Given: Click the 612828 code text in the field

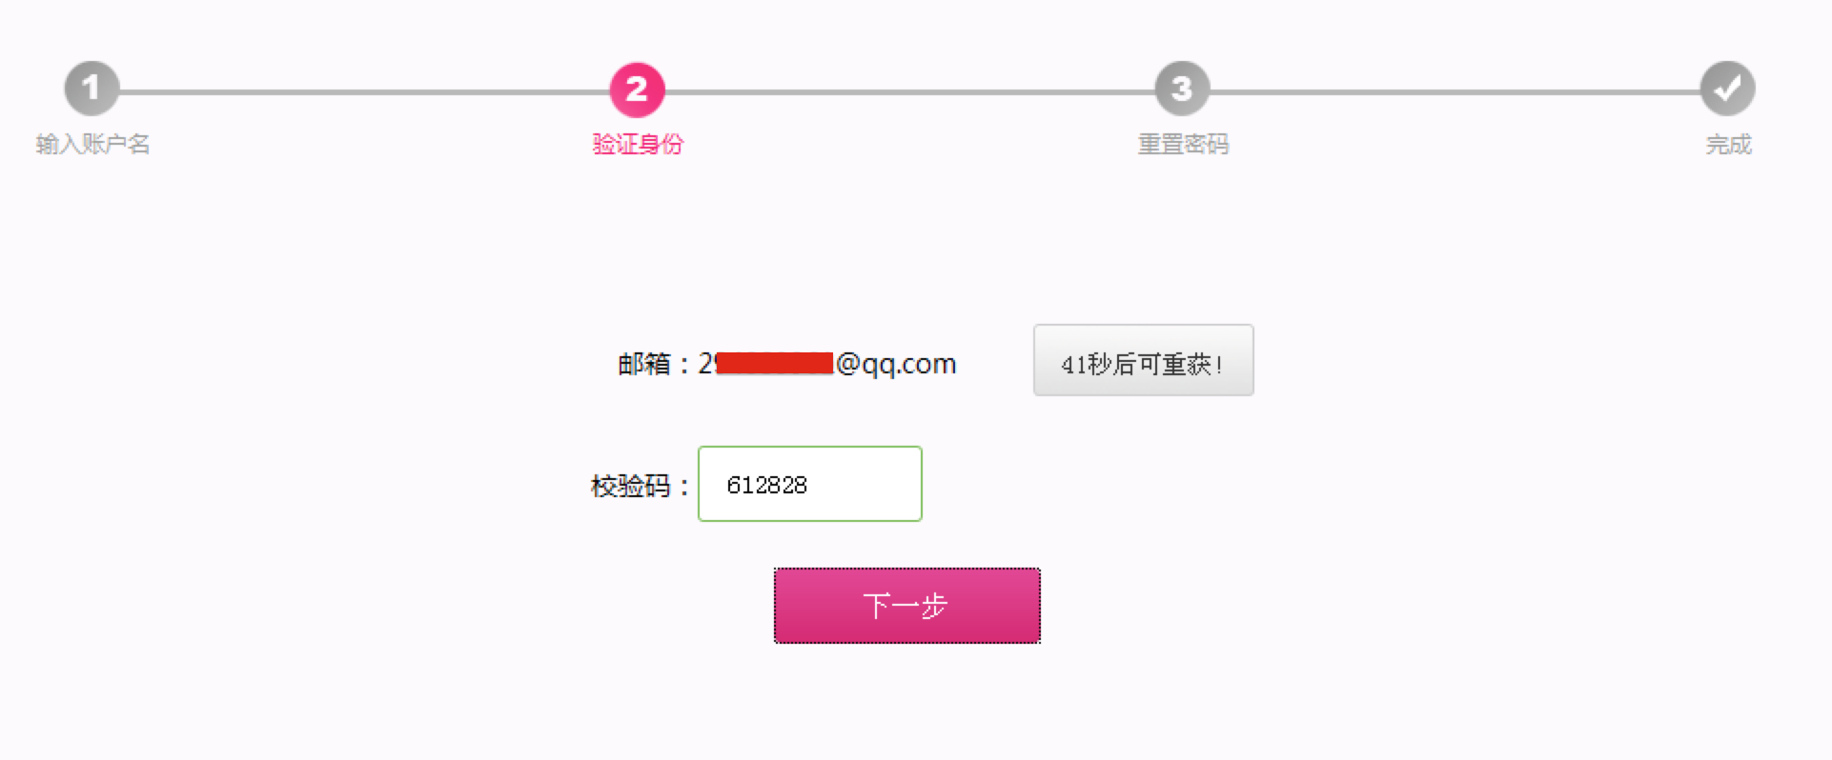Looking at the screenshot, I should click(x=766, y=485).
